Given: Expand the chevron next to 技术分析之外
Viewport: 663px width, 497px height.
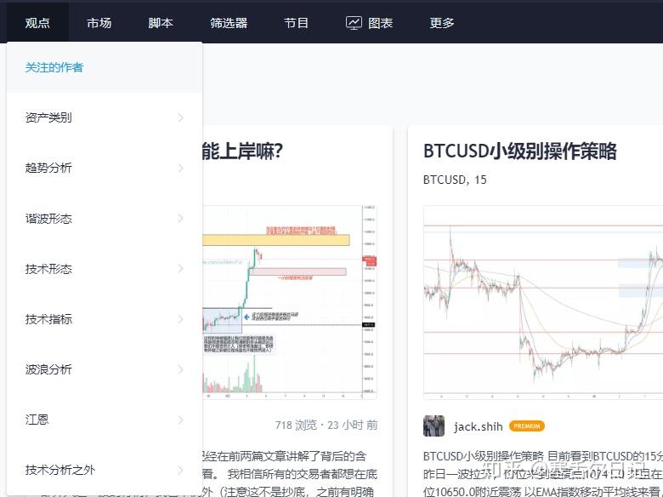Looking at the screenshot, I should point(180,471).
